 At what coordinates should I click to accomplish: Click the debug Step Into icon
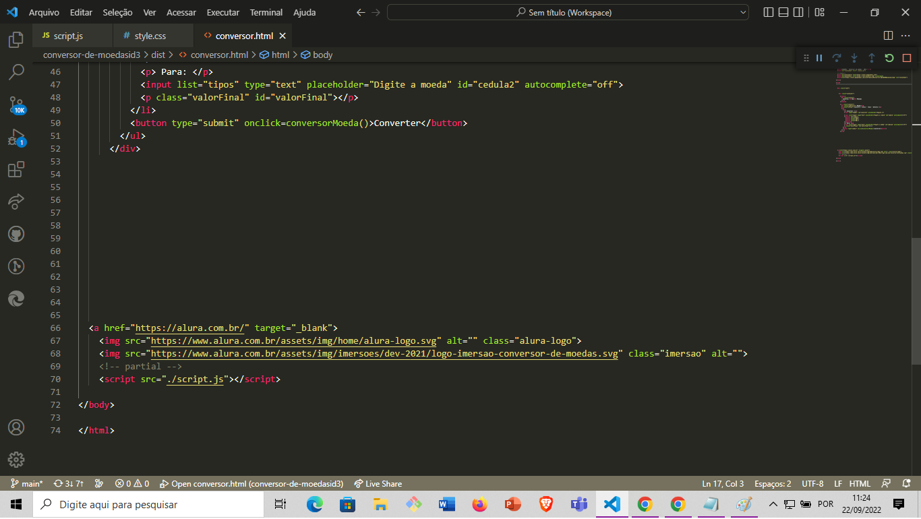(x=854, y=58)
